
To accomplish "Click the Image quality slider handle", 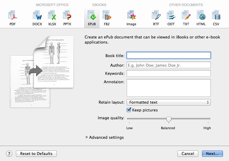I will point(169,119).
